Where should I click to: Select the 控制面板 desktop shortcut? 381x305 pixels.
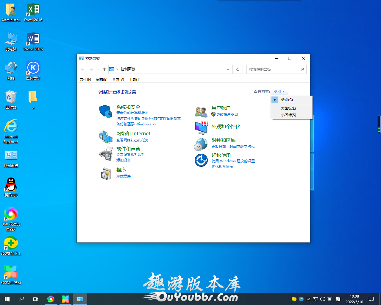[11, 158]
